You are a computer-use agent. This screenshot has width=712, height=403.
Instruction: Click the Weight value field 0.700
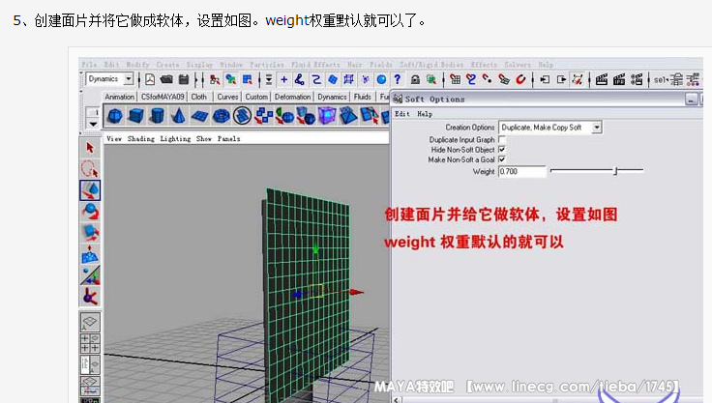click(x=521, y=172)
